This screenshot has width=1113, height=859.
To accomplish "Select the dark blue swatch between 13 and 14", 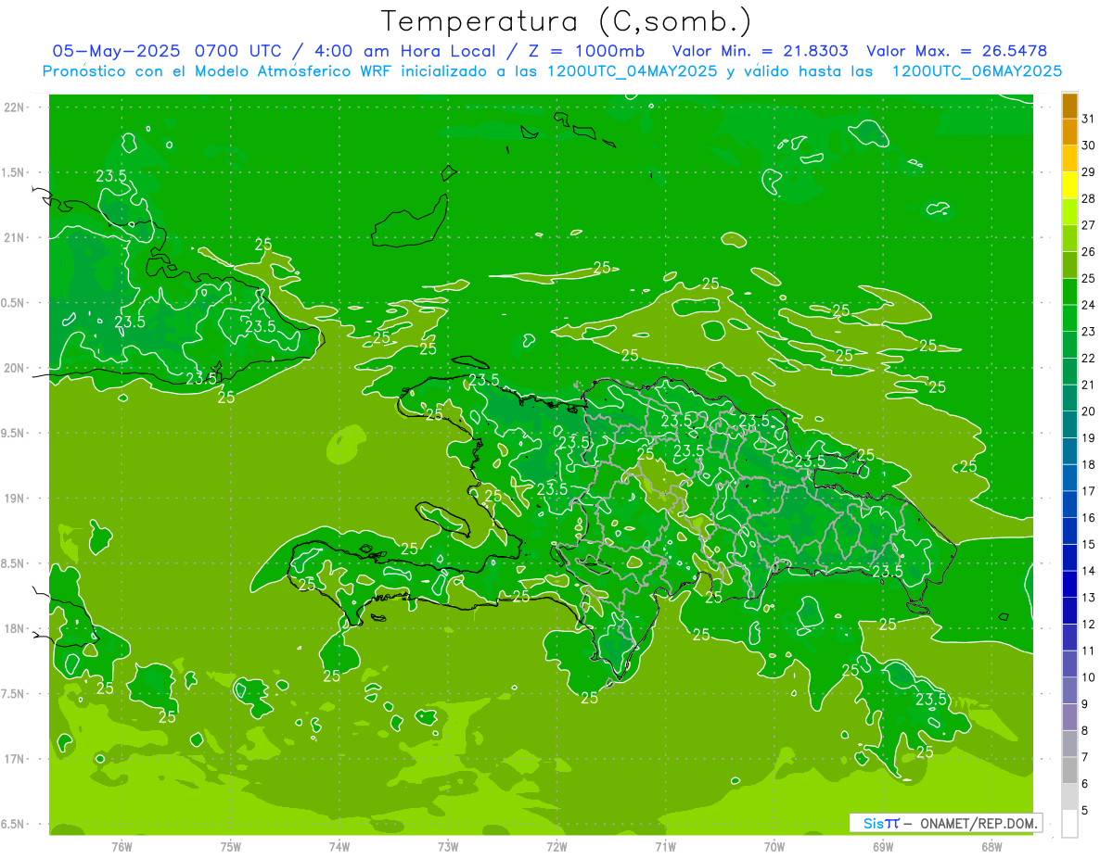I will click(x=1069, y=585).
